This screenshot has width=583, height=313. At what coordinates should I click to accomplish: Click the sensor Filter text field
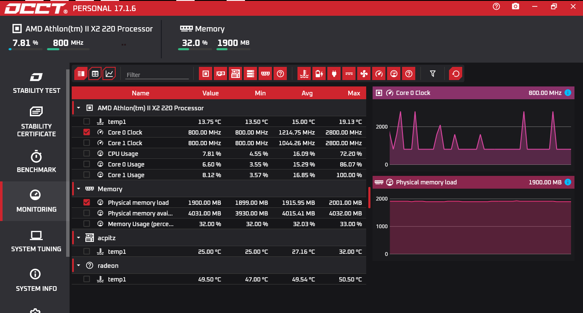pos(157,75)
